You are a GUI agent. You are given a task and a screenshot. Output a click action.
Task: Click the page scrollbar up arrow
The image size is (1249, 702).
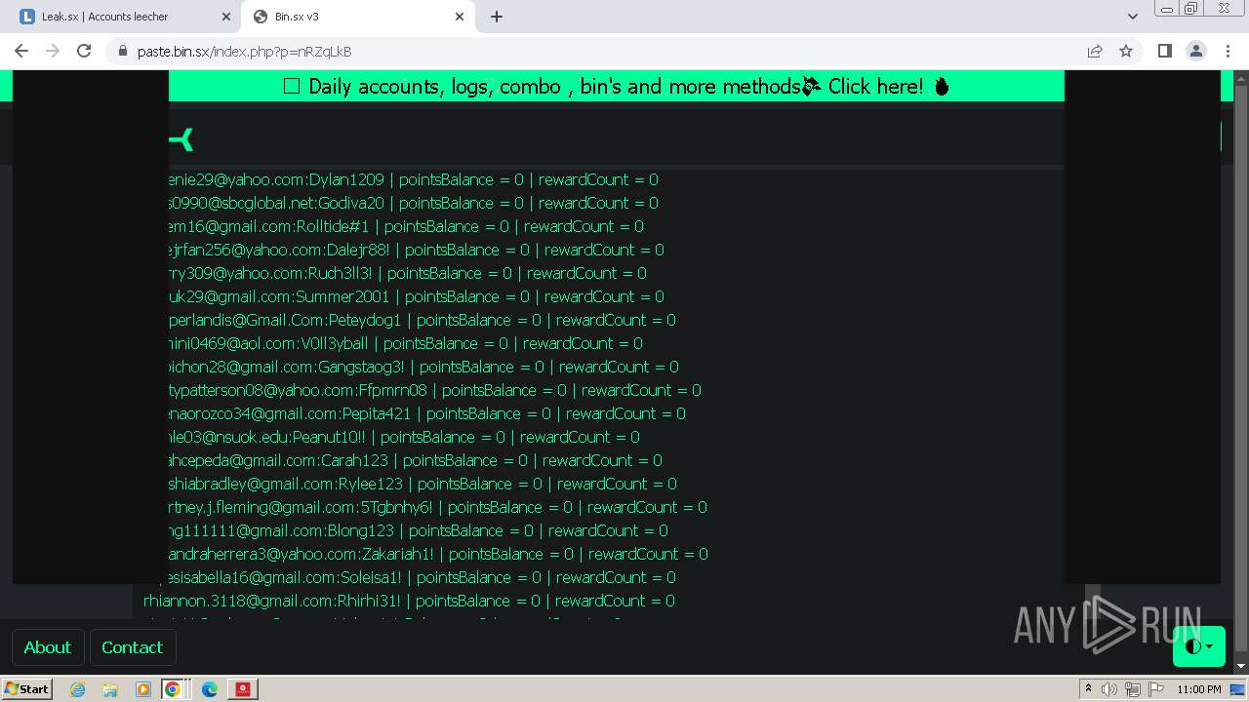[1240, 76]
